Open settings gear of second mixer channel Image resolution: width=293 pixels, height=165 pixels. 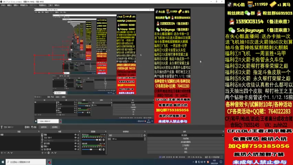click(x=104, y=149)
